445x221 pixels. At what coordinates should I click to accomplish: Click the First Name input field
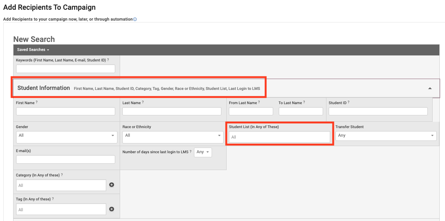tap(66, 111)
